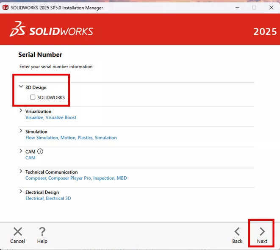Image resolution: width=280 pixels, height=250 pixels.
Task: Select the Visualization heading text
Action: coord(38,111)
